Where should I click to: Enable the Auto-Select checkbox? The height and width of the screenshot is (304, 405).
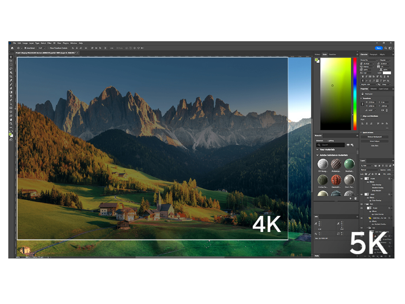pos(26,48)
